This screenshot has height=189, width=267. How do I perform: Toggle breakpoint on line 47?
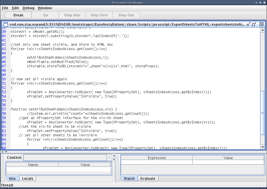point(4,66)
